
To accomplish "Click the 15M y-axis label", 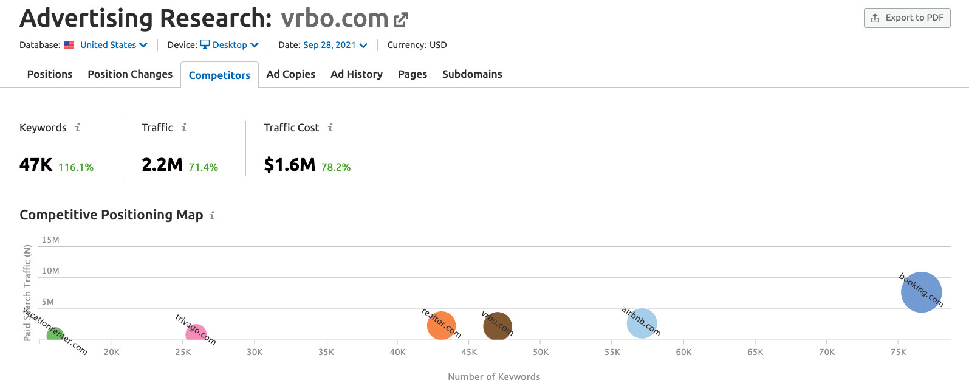I will tap(50, 240).
